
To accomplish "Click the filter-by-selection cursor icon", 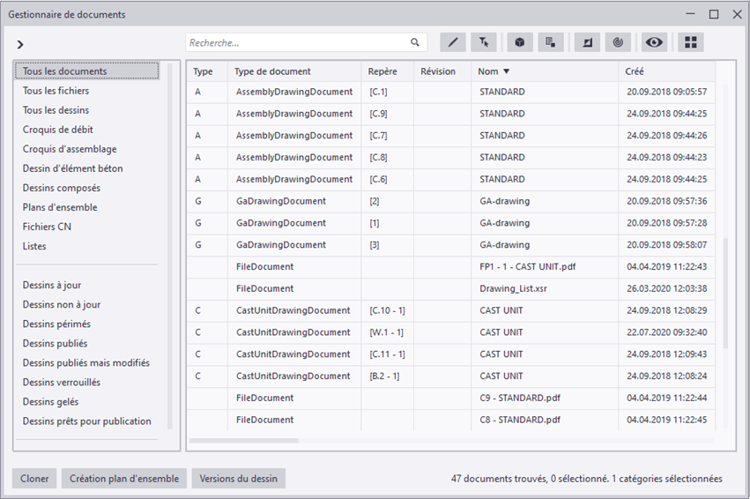I will [x=484, y=42].
